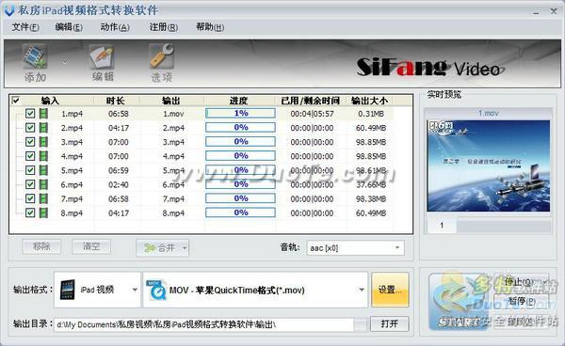Click the 0% progress bar of 2.mp4

(x=240, y=127)
